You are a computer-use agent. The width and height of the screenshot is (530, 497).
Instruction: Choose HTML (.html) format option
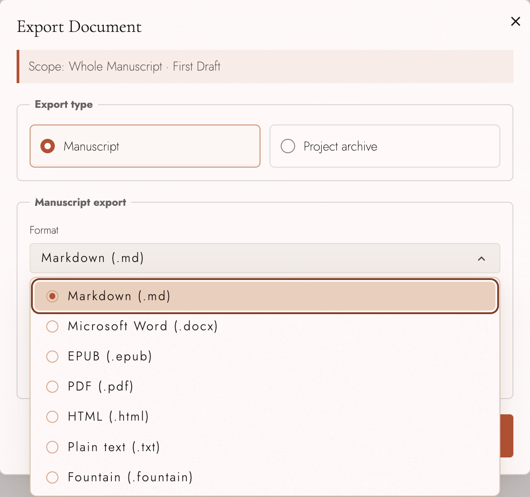(265, 417)
